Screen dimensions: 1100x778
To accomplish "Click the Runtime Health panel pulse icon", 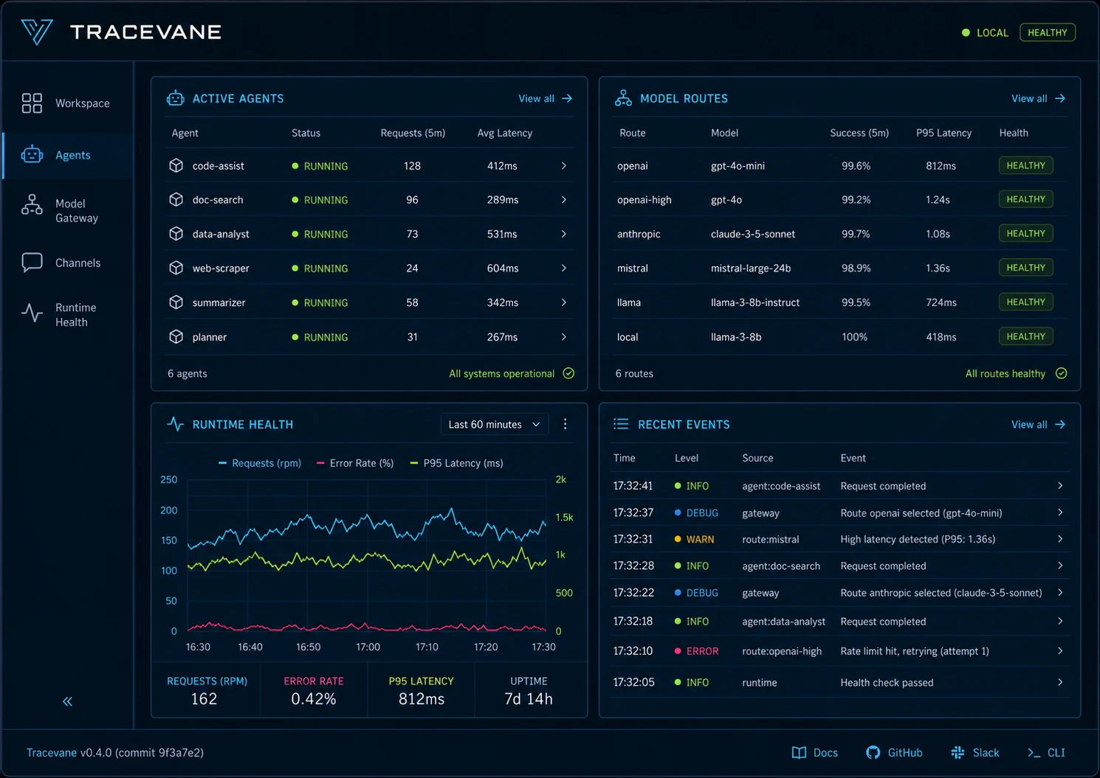I will tap(175, 424).
